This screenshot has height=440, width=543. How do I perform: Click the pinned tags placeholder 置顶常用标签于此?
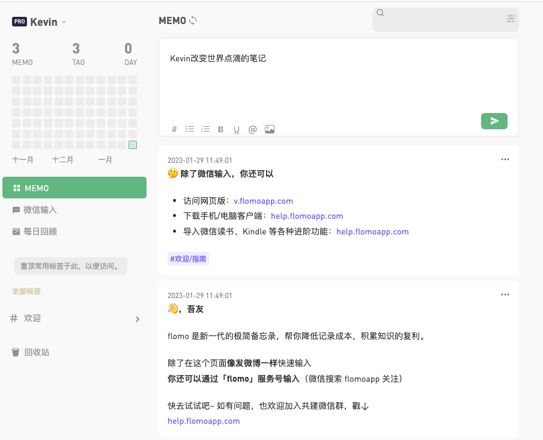[71, 266]
